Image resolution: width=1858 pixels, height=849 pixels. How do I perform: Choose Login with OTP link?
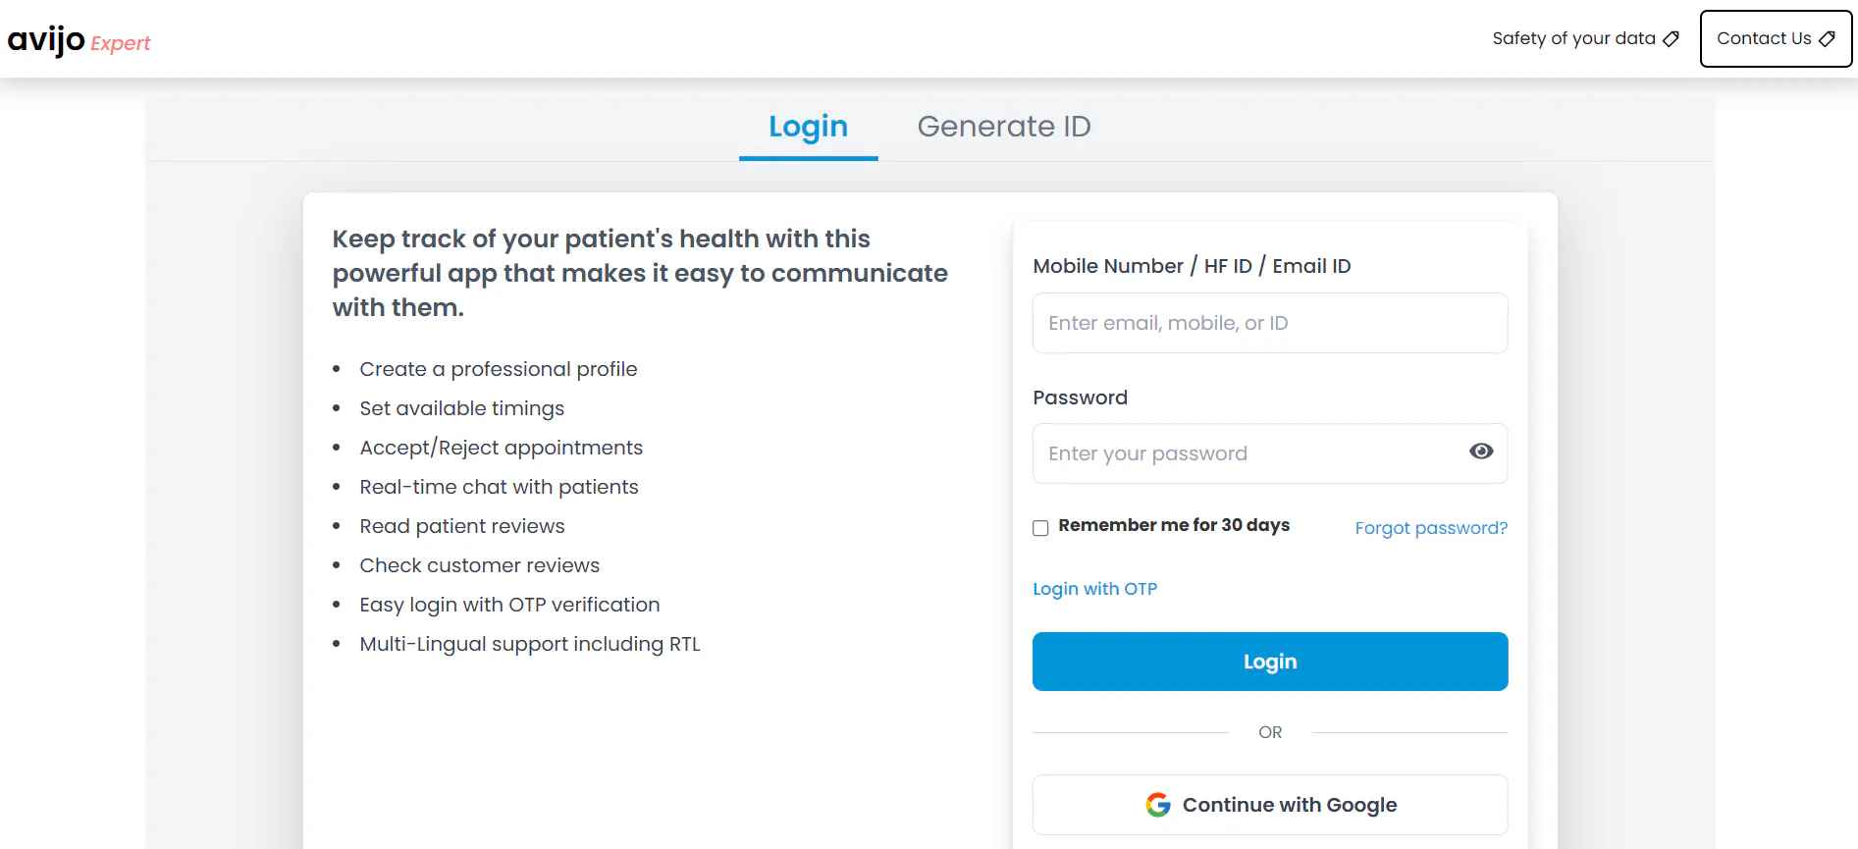pyautogui.click(x=1094, y=589)
